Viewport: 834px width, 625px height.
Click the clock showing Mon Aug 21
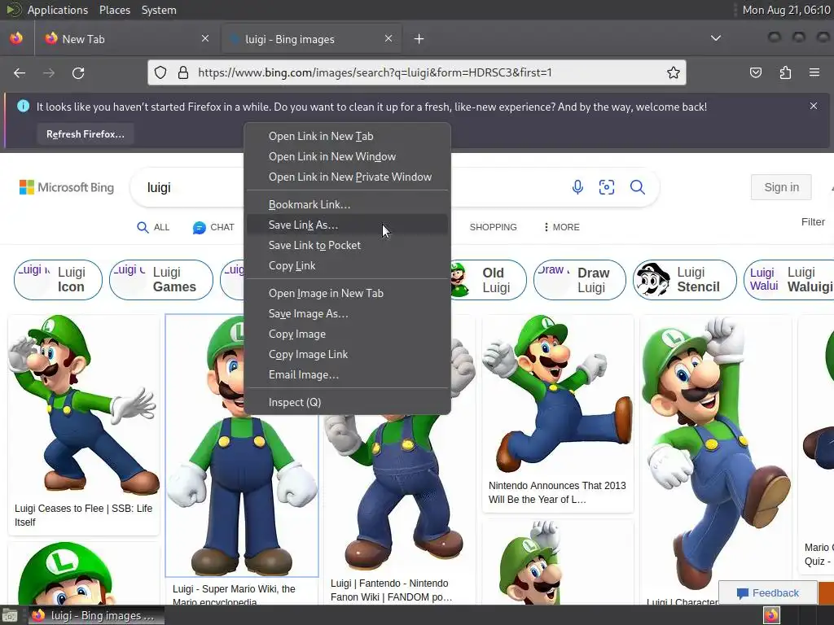pos(786,10)
